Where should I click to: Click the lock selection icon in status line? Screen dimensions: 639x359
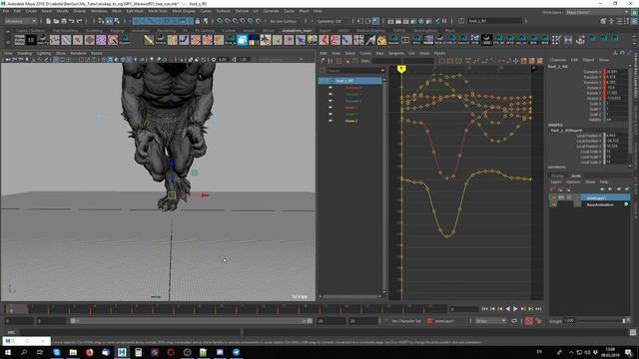(198, 21)
